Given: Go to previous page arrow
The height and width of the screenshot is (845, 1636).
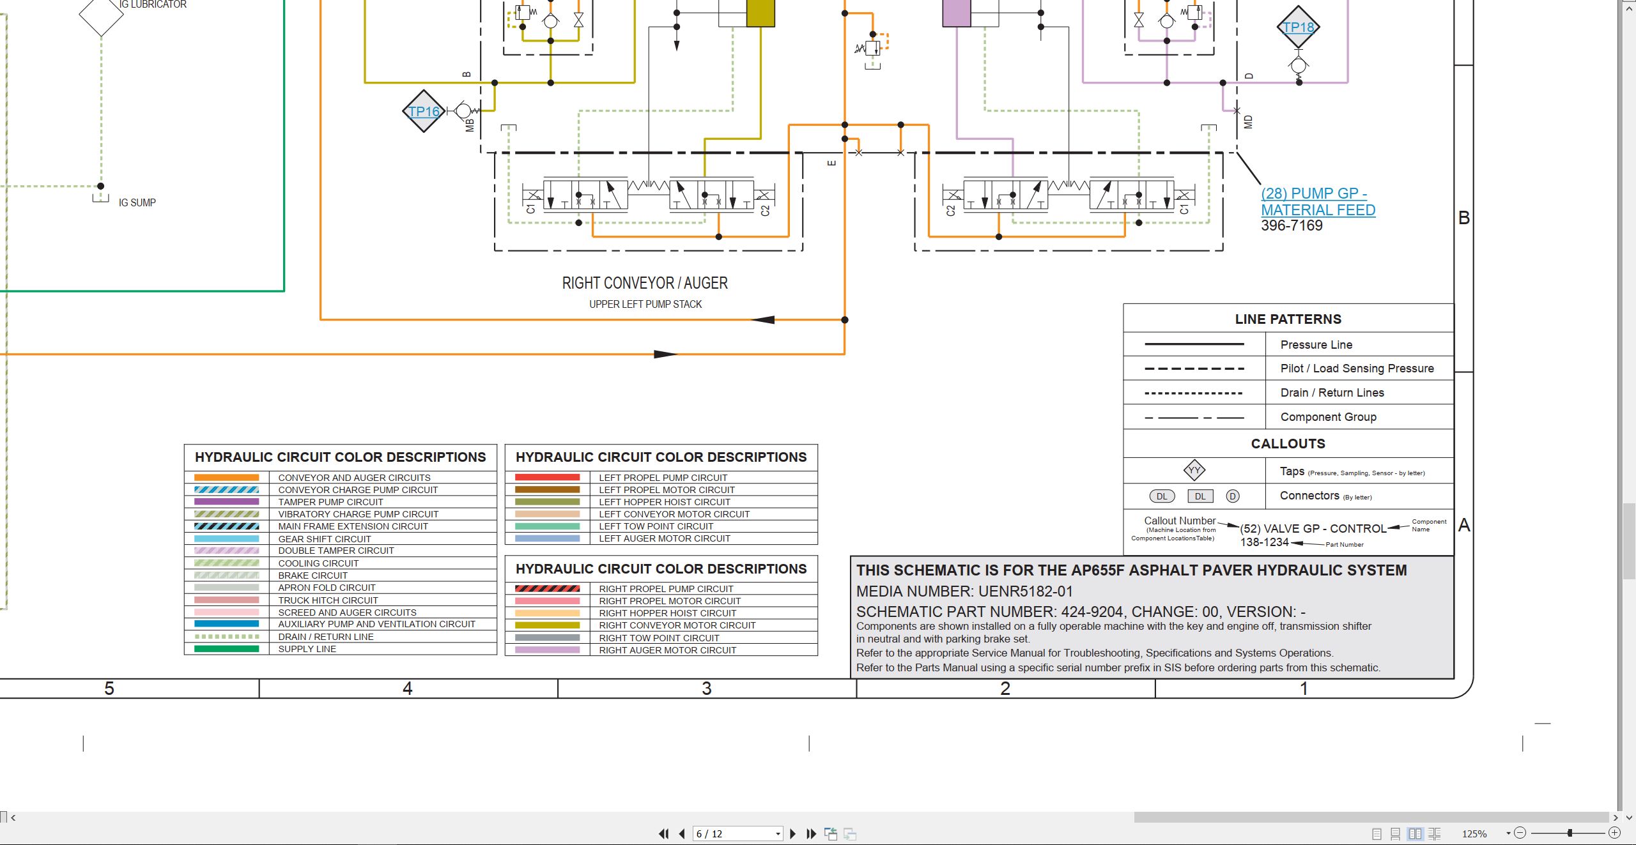Looking at the screenshot, I should coord(682,834).
